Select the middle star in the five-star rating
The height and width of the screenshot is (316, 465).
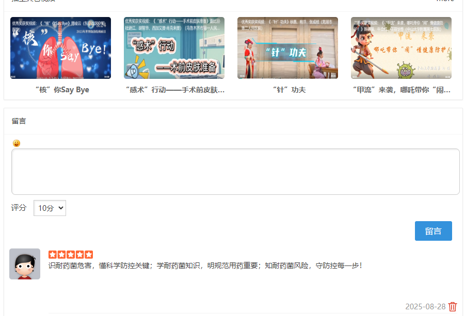tap(71, 254)
